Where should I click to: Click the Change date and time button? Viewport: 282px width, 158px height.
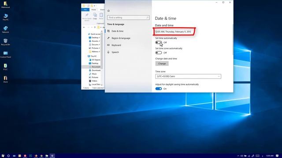click(162, 64)
